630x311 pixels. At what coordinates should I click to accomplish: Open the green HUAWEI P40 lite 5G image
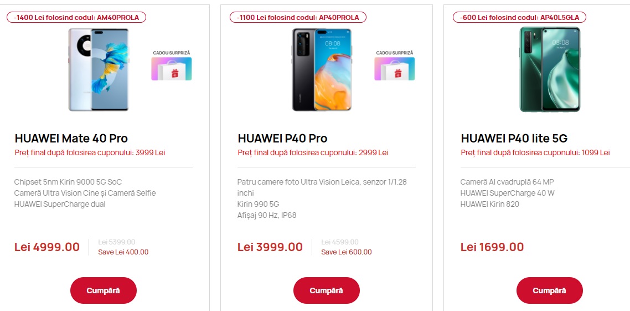pyautogui.click(x=550, y=69)
